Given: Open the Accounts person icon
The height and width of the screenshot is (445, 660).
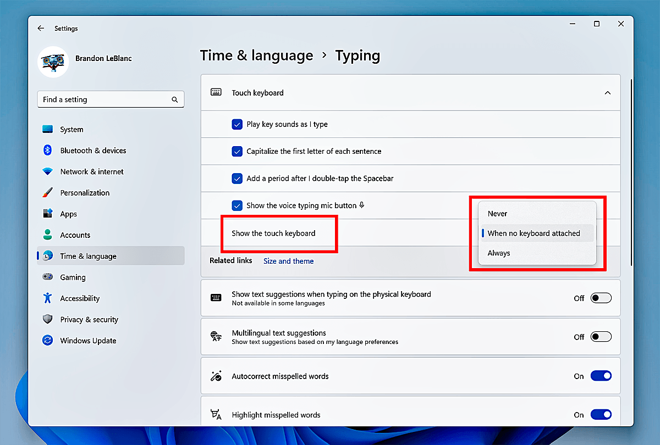Looking at the screenshot, I should (48, 235).
